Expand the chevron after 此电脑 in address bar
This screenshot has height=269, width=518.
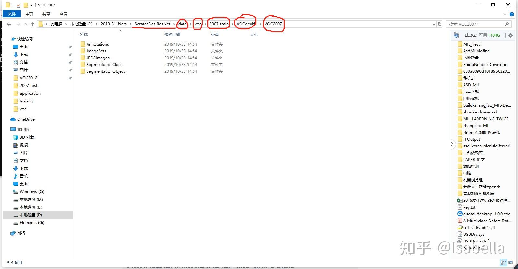66,24
